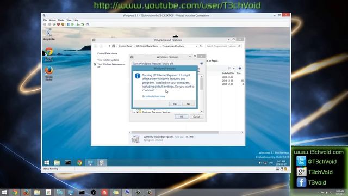Click OK in the Windows Features window
The image size is (348, 196).
tap(181, 117)
